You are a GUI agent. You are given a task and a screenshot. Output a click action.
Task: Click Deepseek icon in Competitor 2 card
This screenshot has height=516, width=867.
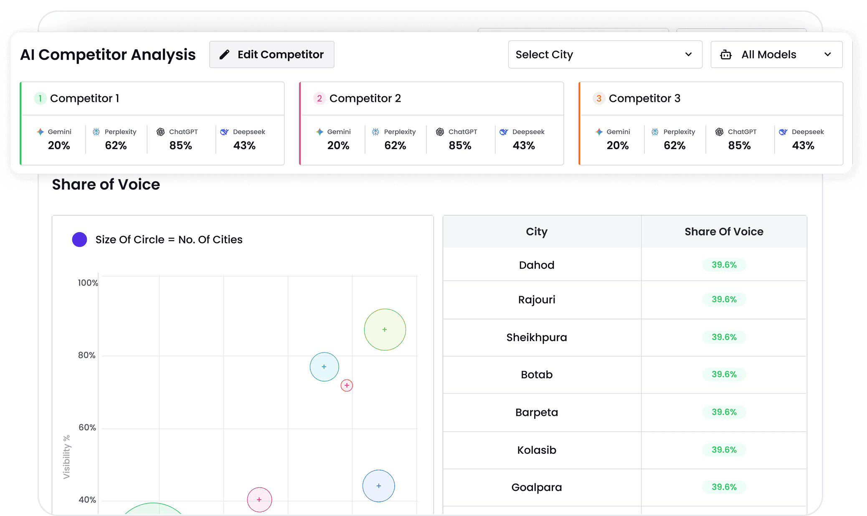pyautogui.click(x=504, y=132)
